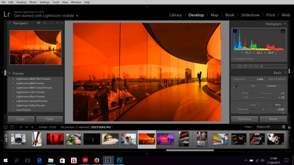
Task: Expand Lightroom Color Presets folder
Action: click(x=13, y=92)
